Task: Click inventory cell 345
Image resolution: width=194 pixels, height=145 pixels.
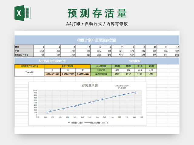Action: pos(83,55)
